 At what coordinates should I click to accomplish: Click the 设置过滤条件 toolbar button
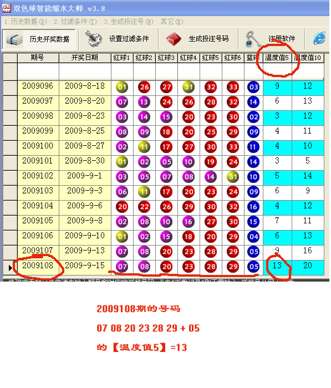click(118, 39)
